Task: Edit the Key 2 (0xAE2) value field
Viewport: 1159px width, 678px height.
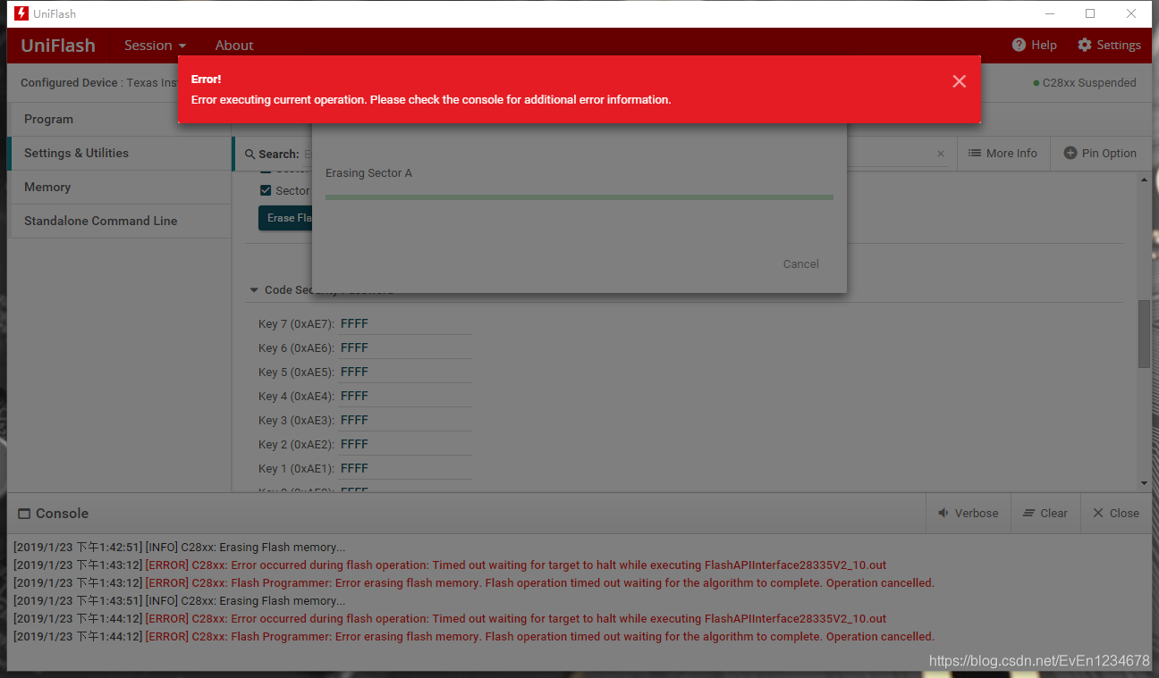Action: [405, 444]
